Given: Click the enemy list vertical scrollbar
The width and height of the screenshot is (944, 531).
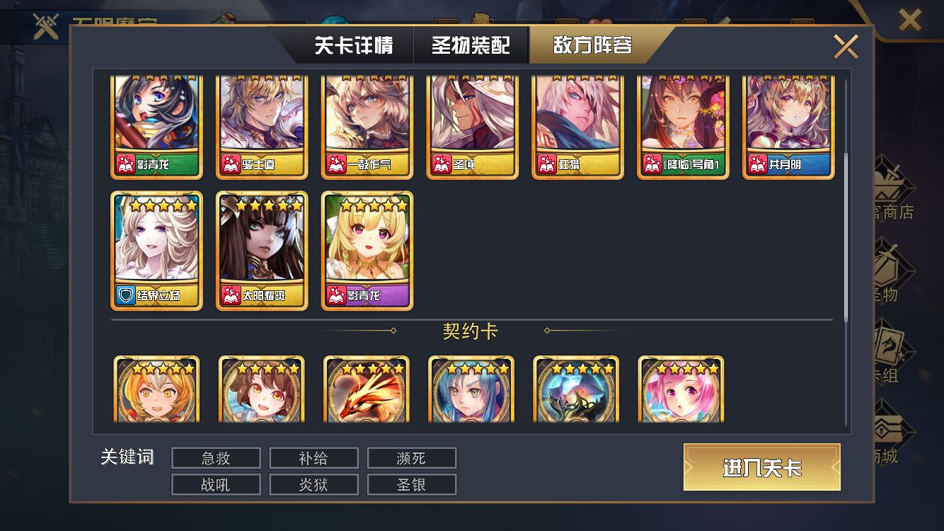Looking at the screenshot, I should 846,237.
